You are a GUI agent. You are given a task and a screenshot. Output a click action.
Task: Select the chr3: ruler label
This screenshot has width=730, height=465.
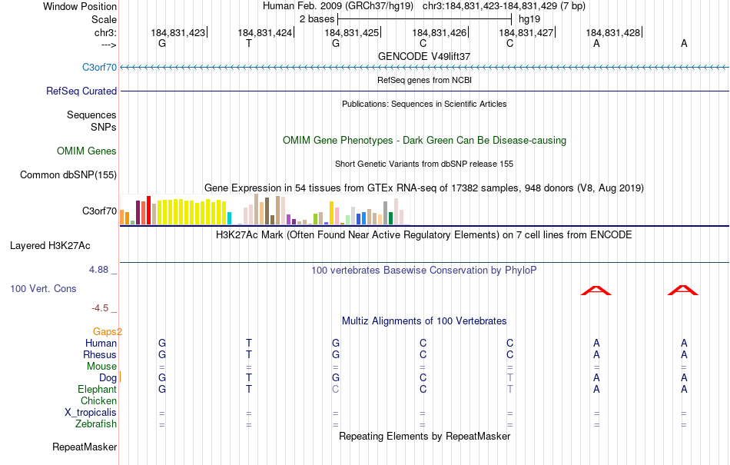pos(105,32)
